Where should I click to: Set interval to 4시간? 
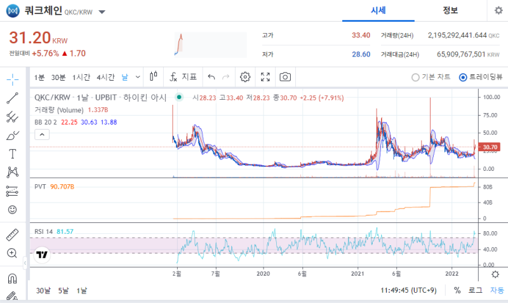pyautogui.click(x=105, y=77)
